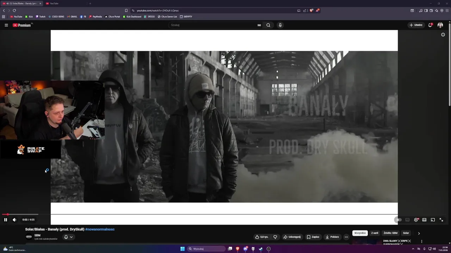
Task: Click the YouTube Premium logo
Action: (x=22, y=25)
